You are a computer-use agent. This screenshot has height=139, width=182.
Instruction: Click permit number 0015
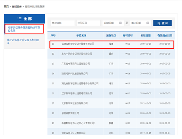coord(127,84)
